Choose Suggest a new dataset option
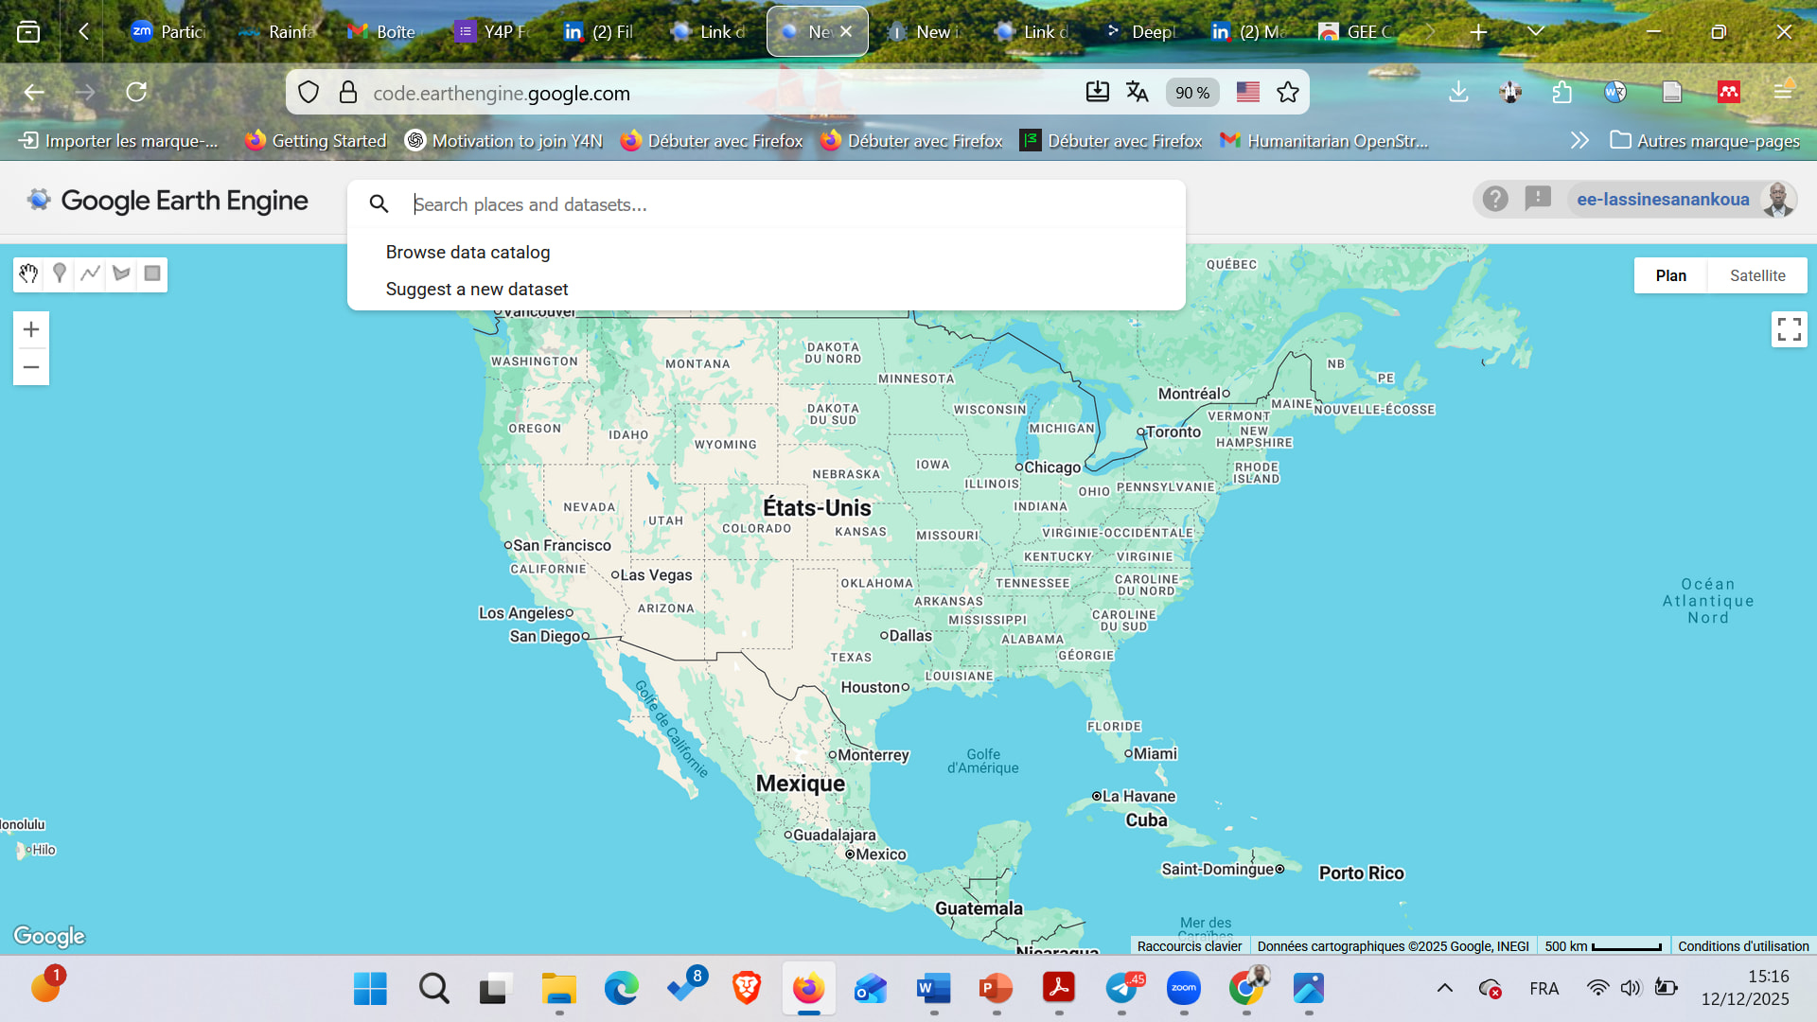1817x1022 pixels. 477,290
